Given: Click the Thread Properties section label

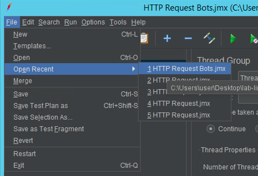Looking at the screenshot, I should coord(228,150).
